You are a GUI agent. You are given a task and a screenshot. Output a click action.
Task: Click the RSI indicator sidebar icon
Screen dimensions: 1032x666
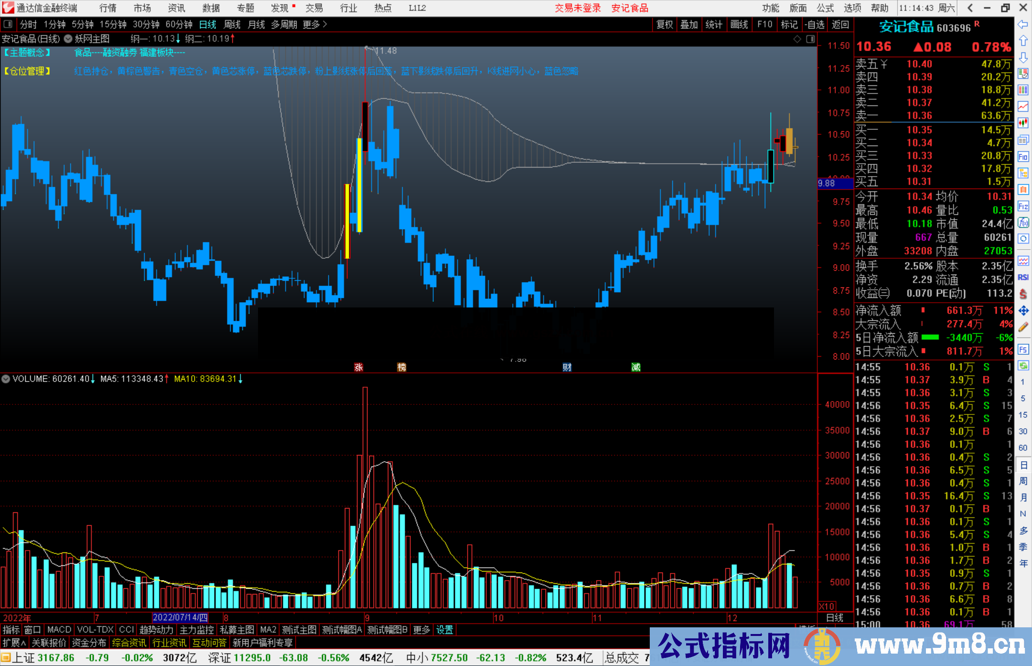pyautogui.click(x=1023, y=277)
